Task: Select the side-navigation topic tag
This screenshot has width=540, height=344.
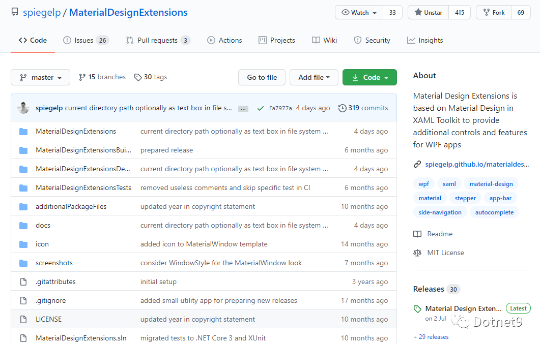Action: point(440,212)
